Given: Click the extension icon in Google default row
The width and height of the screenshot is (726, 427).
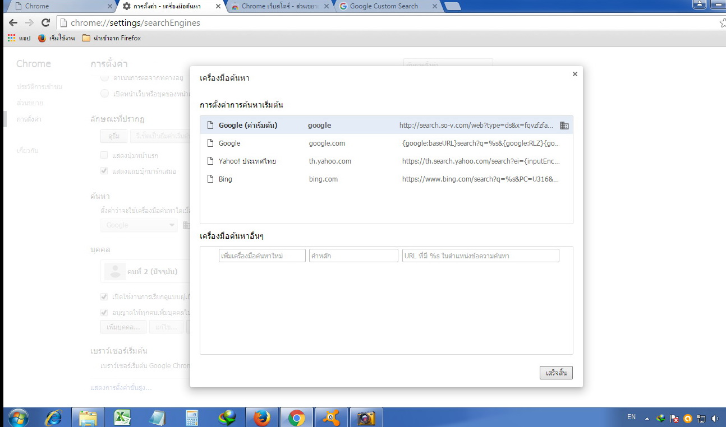Looking at the screenshot, I should 564,126.
